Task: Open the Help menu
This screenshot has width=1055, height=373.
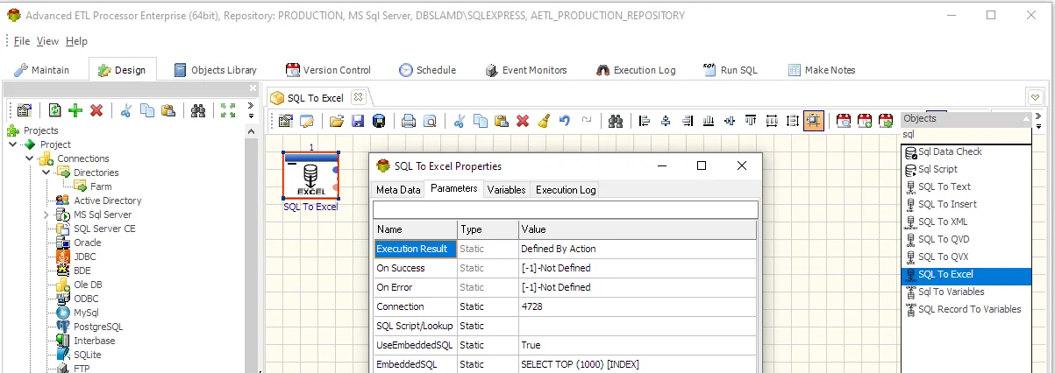Action: tap(77, 41)
